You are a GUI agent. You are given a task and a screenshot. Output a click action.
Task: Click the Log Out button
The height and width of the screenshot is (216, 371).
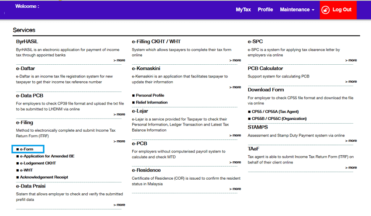pos(342,10)
